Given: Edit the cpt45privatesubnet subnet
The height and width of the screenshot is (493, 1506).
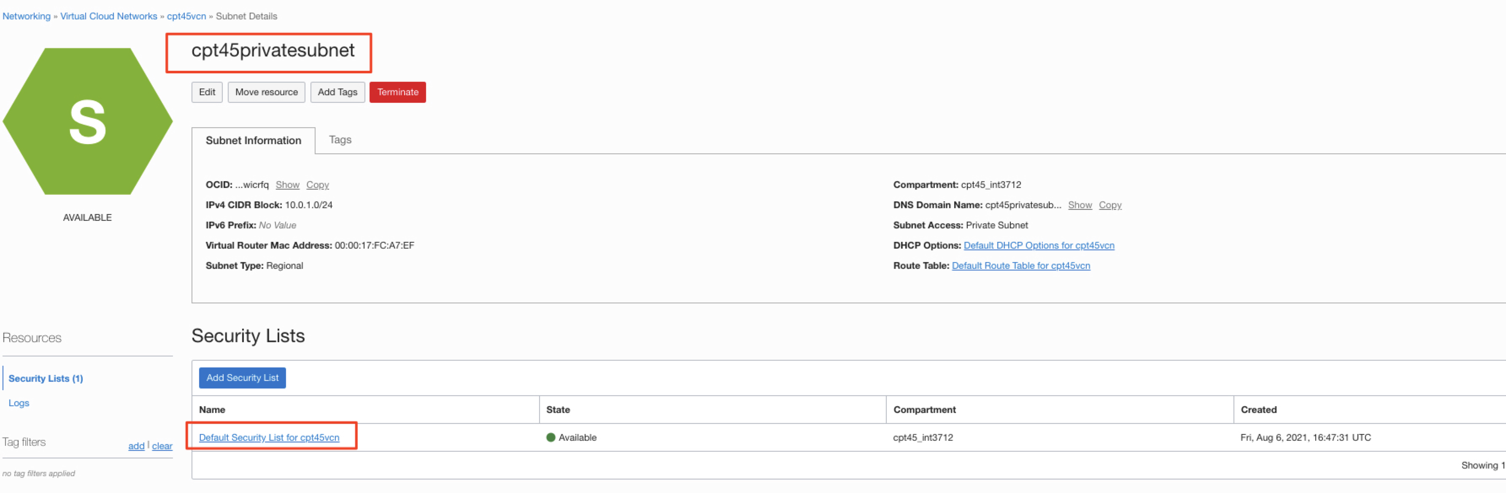Looking at the screenshot, I should pos(207,92).
